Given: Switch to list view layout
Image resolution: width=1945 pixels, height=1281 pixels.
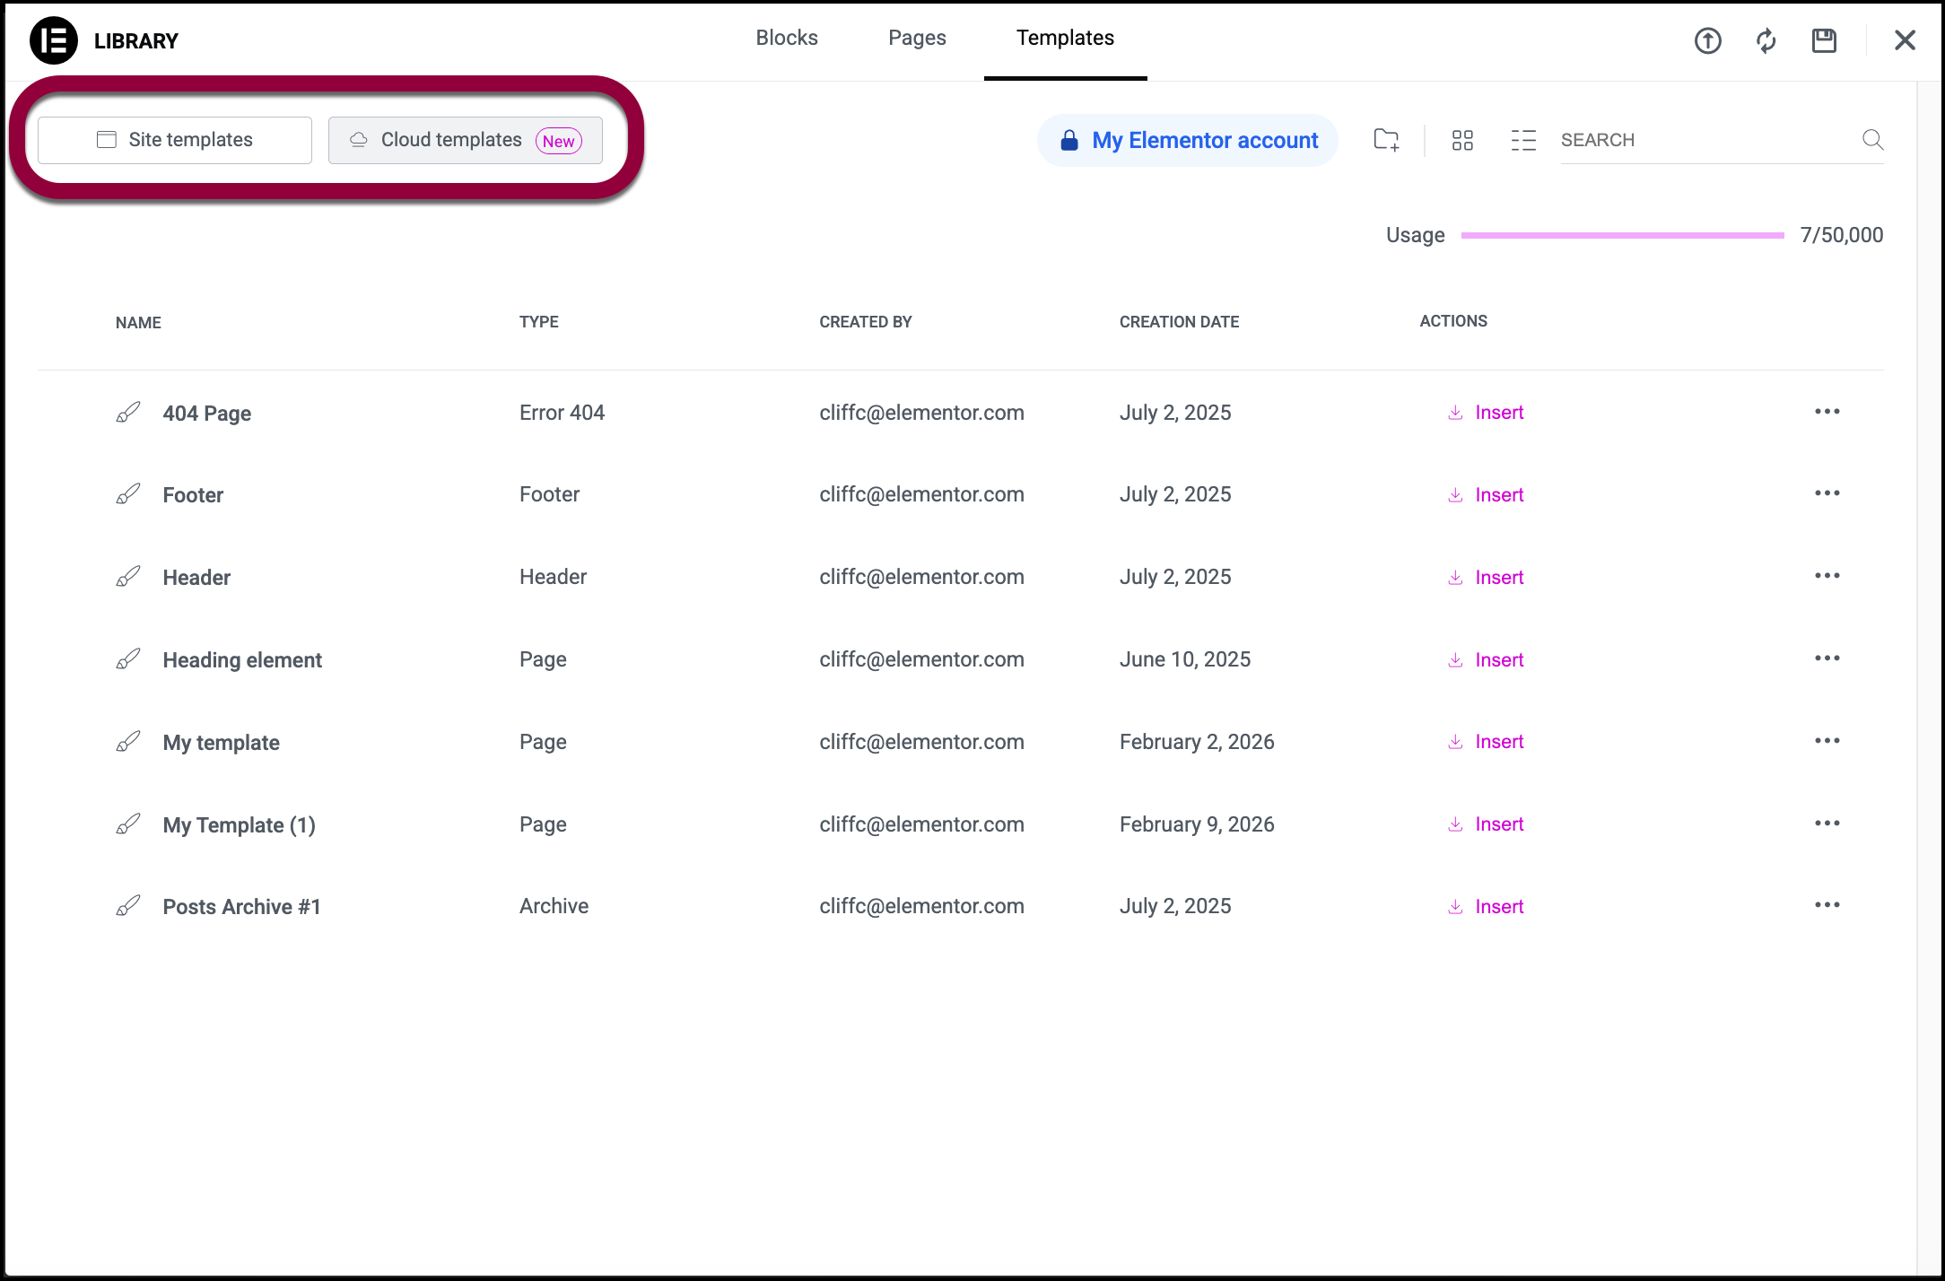Looking at the screenshot, I should [1522, 140].
